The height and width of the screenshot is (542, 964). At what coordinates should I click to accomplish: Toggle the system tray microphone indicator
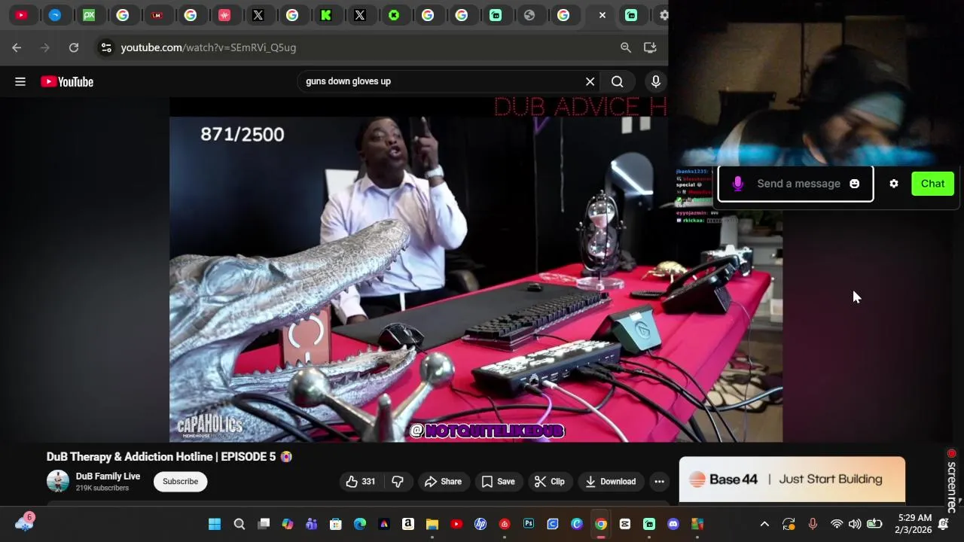click(x=813, y=524)
